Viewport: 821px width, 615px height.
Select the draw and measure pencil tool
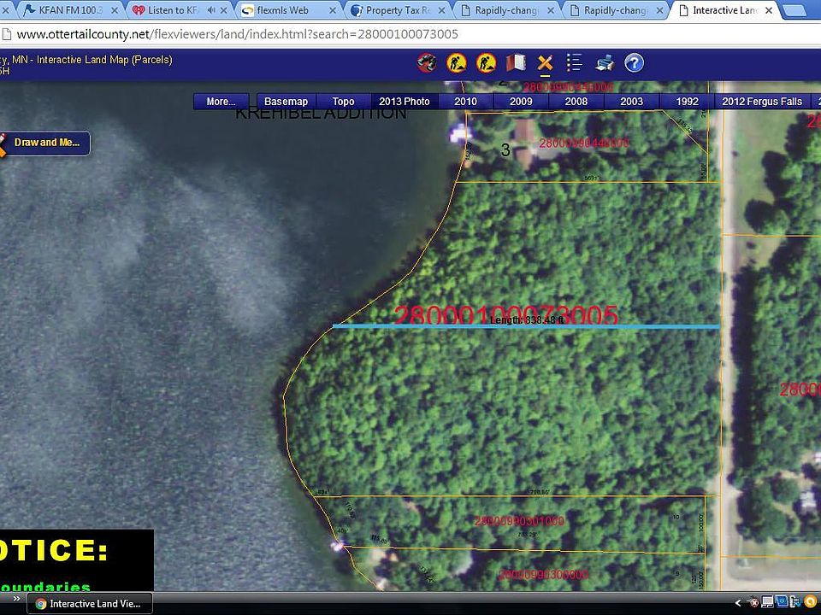click(x=545, y=63)
